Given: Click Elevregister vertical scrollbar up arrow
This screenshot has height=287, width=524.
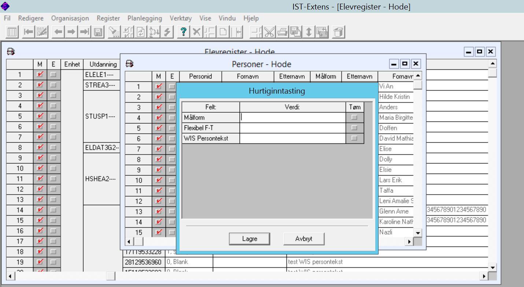Looking at the screenshot, I should (493, 64).
